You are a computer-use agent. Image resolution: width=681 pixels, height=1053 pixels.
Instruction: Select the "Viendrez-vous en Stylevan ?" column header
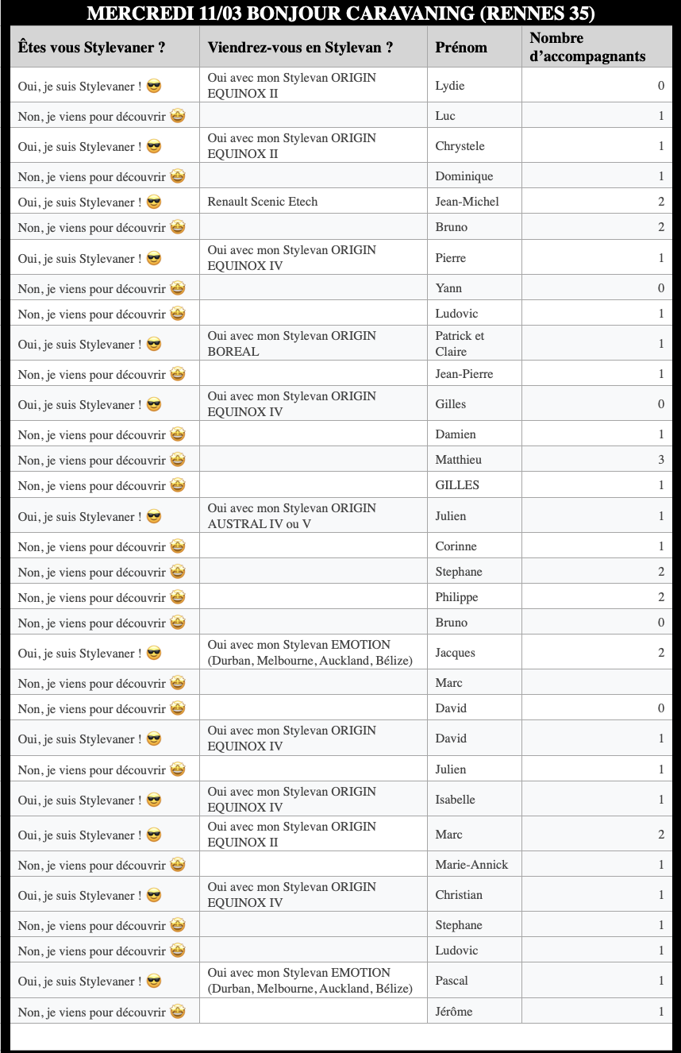click(300, 47)
